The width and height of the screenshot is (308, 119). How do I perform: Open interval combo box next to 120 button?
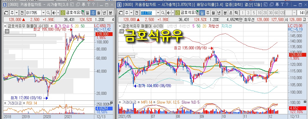tap(291, 13)
